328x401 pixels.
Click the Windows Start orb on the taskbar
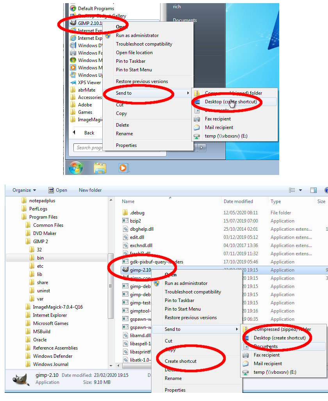[76, 168]
